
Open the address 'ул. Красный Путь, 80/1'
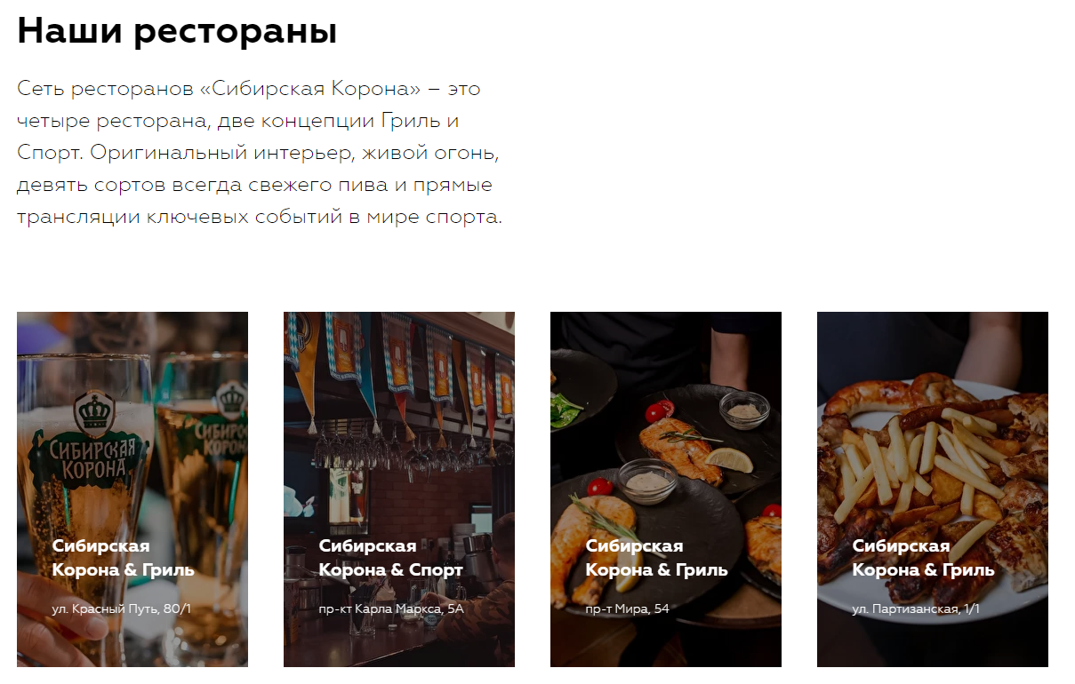[x=122, y=609]
